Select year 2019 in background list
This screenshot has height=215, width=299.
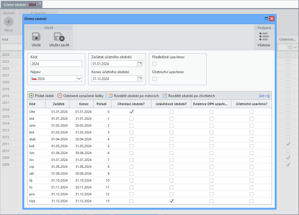coord(6,89)
